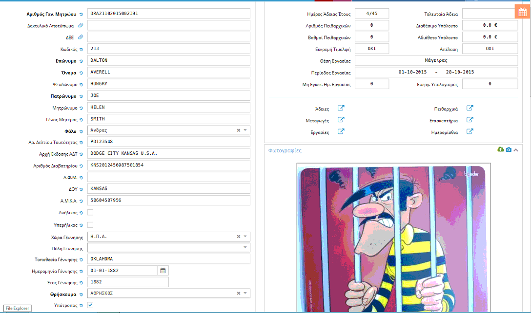Open Ημερομίσθια external link icon
531x313 pixels.
[x=470, y=131]
